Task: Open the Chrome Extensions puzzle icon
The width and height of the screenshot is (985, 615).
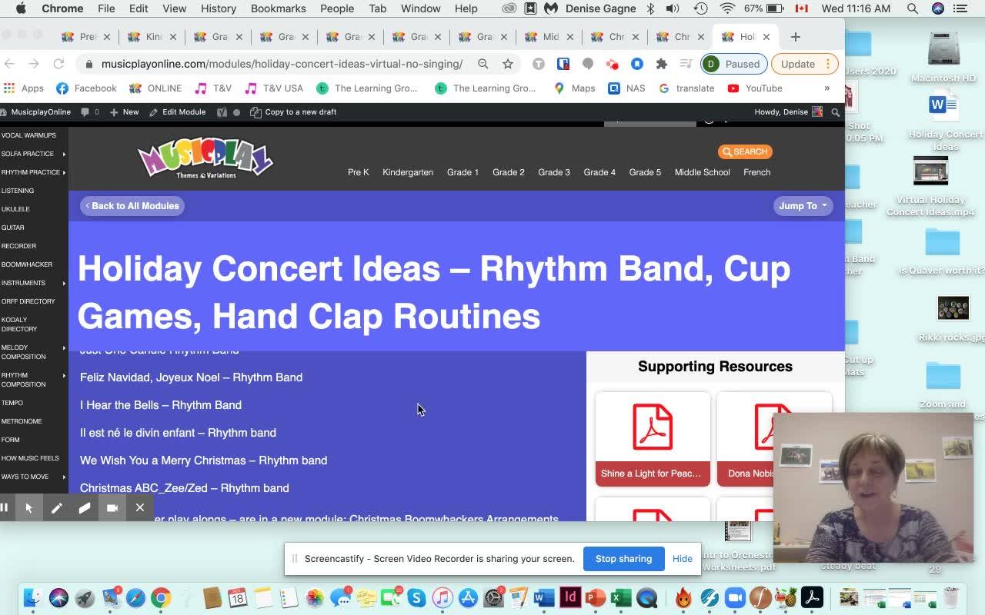Action: (661, 64)
